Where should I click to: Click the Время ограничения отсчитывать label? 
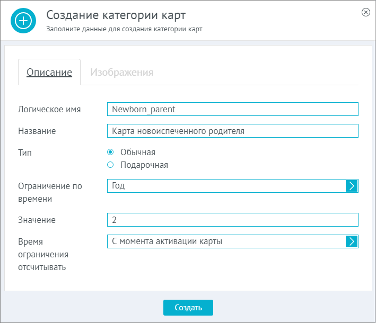click(x=43, y=254)
